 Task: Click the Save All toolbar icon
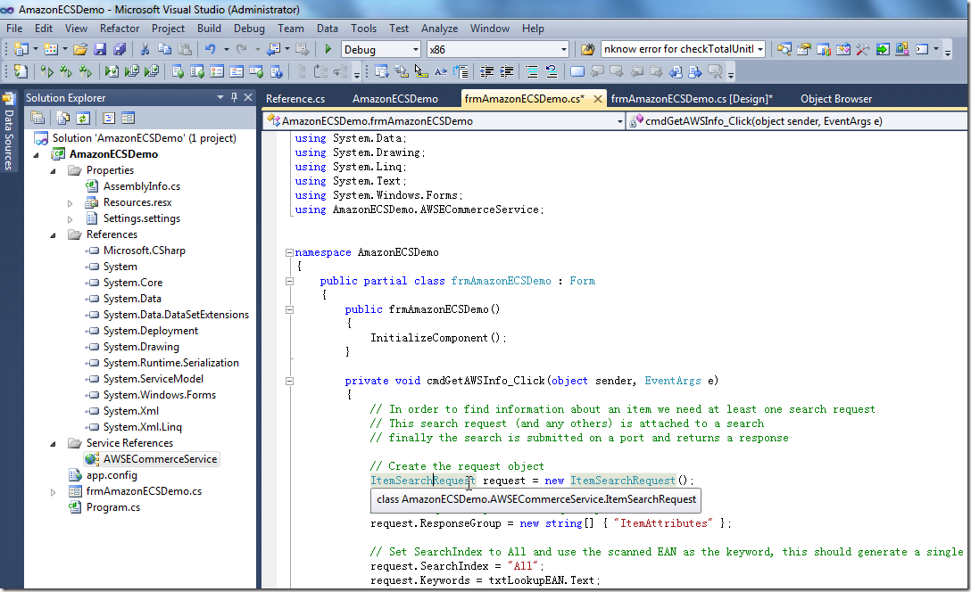coord(119,50)
